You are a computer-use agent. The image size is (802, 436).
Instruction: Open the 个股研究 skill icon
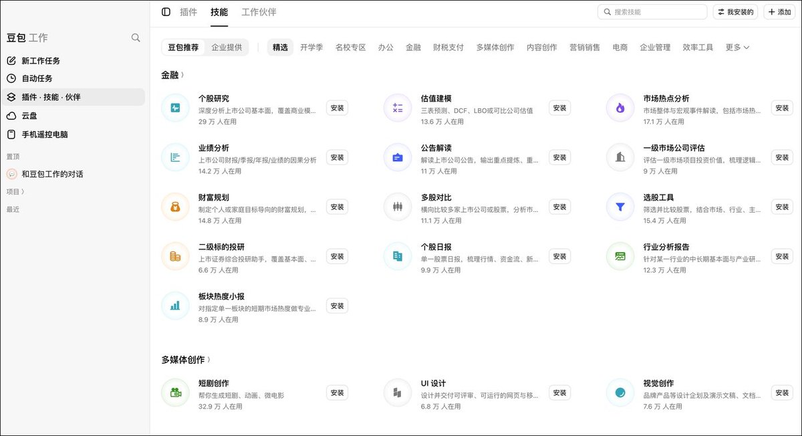(175, 108)
